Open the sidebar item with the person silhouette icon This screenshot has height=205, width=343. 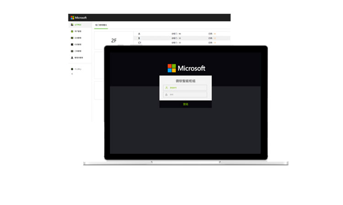coord(77,58)
